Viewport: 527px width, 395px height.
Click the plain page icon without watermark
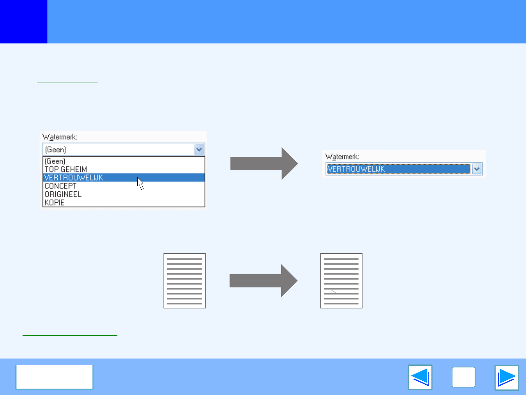[184, 281]
